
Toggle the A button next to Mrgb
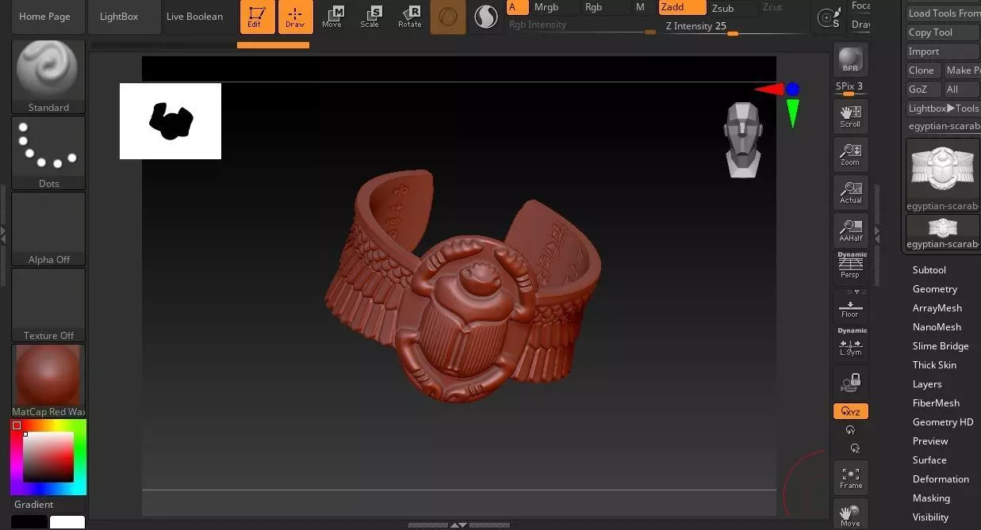pyautogui.click(x=517, y=7)
